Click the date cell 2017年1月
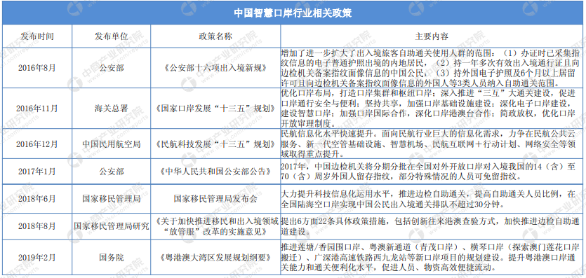This screenshot has width=586, height=278. [37, 172]
